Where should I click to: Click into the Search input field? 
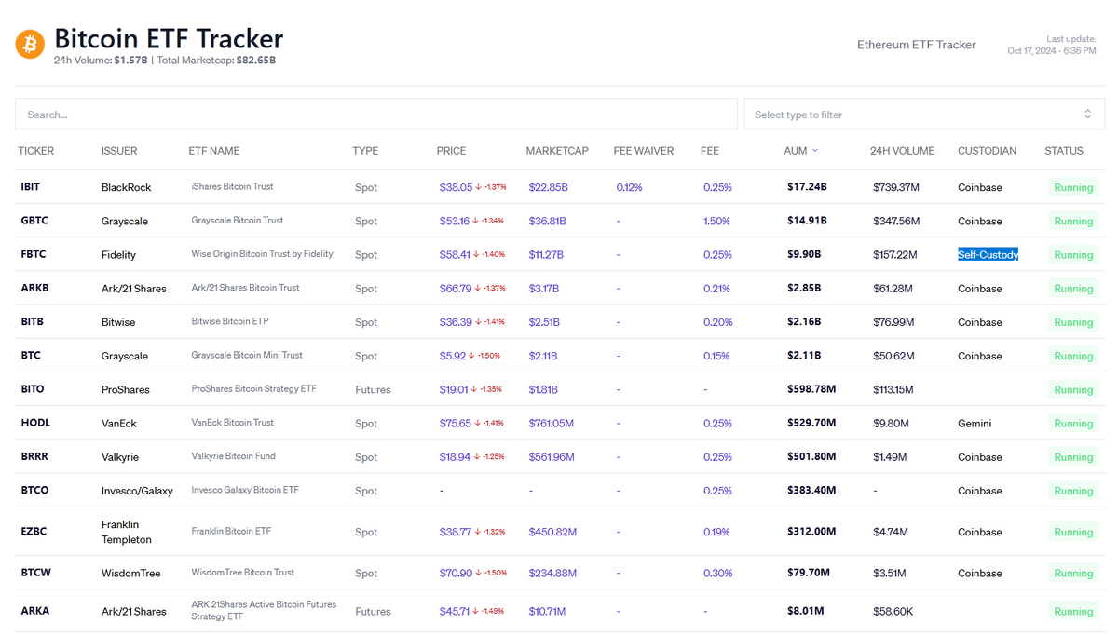point(376,115)
